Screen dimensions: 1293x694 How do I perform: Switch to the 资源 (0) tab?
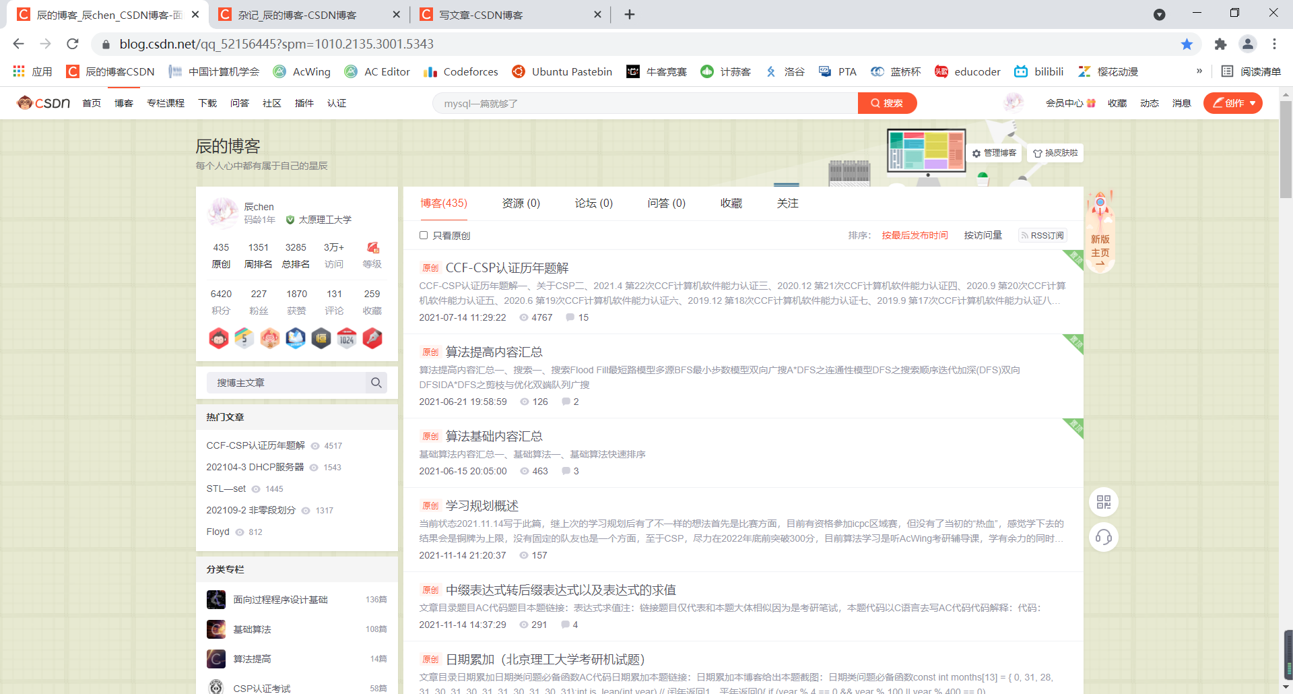[521, 203]
